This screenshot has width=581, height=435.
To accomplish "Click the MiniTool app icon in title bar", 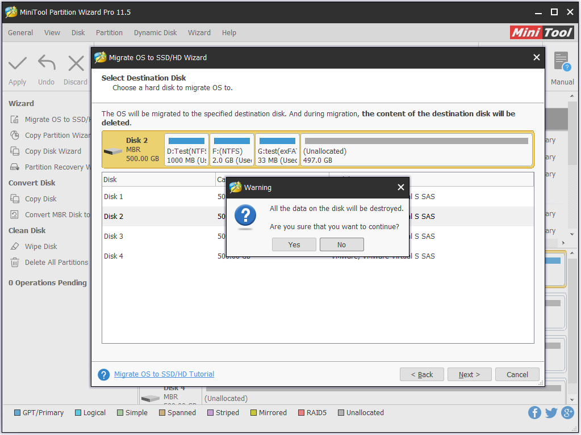I will 11,12.
